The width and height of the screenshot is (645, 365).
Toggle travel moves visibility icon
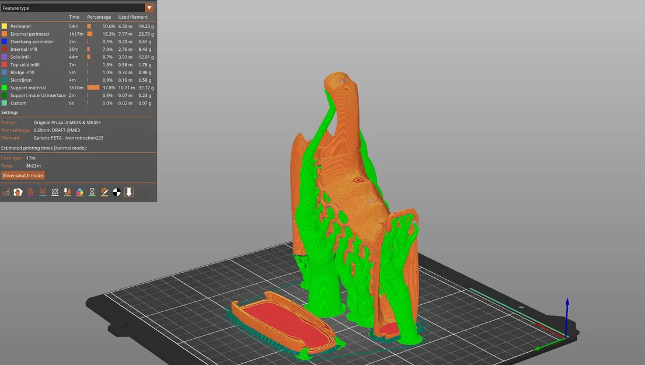[x=6, y=192]
